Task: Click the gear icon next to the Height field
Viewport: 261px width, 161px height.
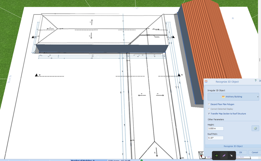Action: pyautogui.click(x=255, y=128)
